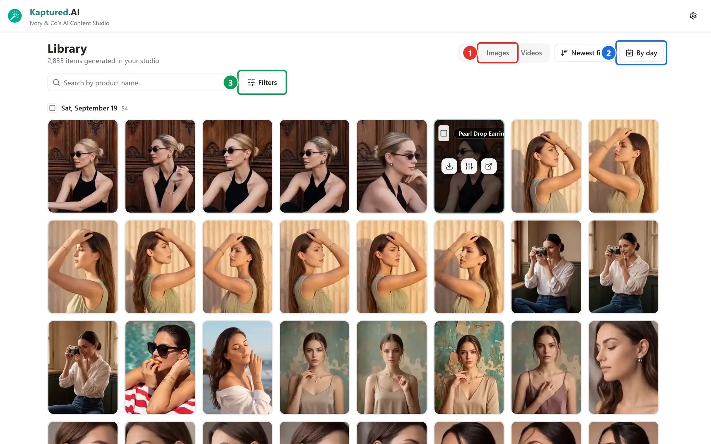
Task: Click the 54 item count beside the date
Action: (124, 108)
